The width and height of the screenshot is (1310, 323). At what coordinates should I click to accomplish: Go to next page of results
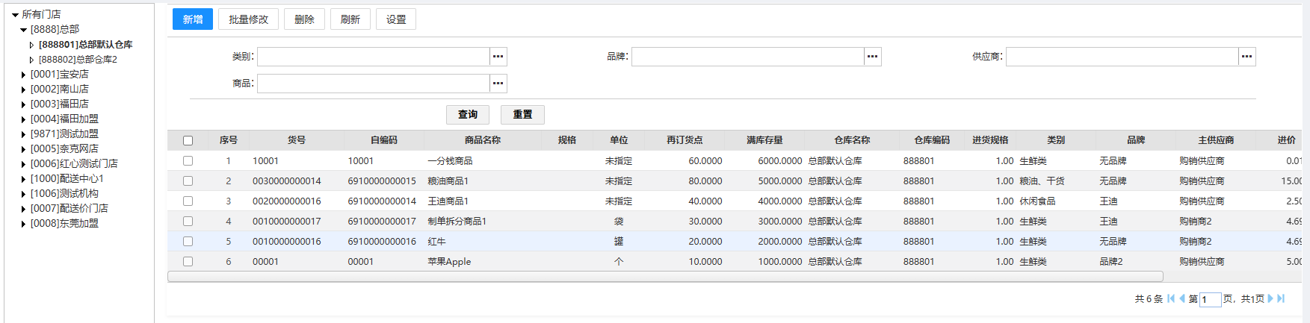(x=1270, y=298)
